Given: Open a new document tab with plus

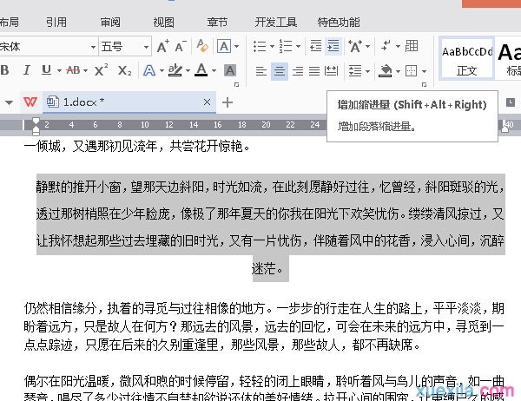Looking at the screenshot, I should click(228, 102).
